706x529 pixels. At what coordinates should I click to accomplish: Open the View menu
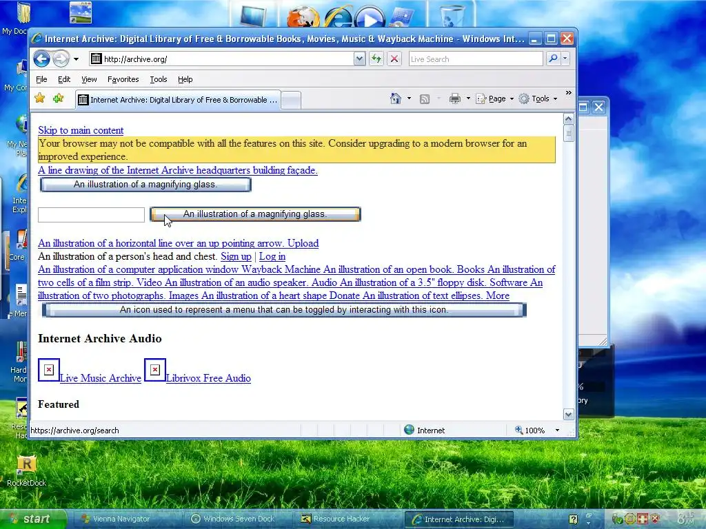coord(89,79)
